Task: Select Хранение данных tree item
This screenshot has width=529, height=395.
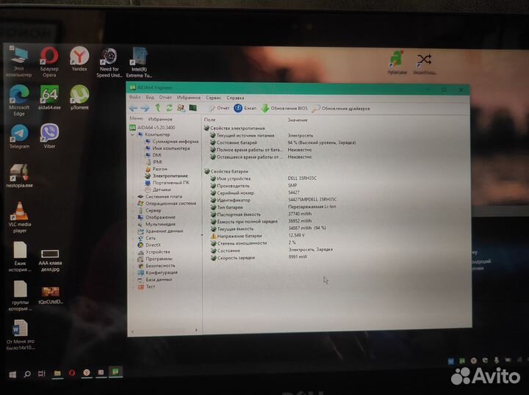Action: [160, 231]
